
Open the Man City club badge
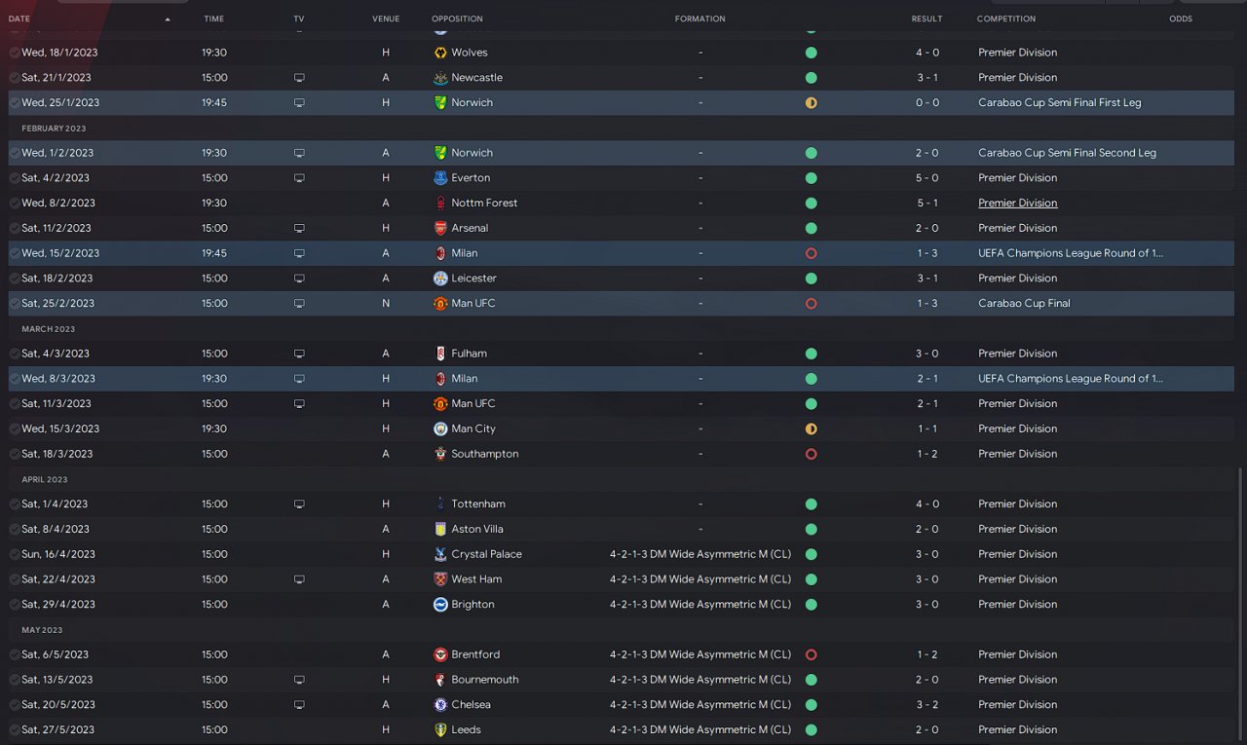click(440, 428)
